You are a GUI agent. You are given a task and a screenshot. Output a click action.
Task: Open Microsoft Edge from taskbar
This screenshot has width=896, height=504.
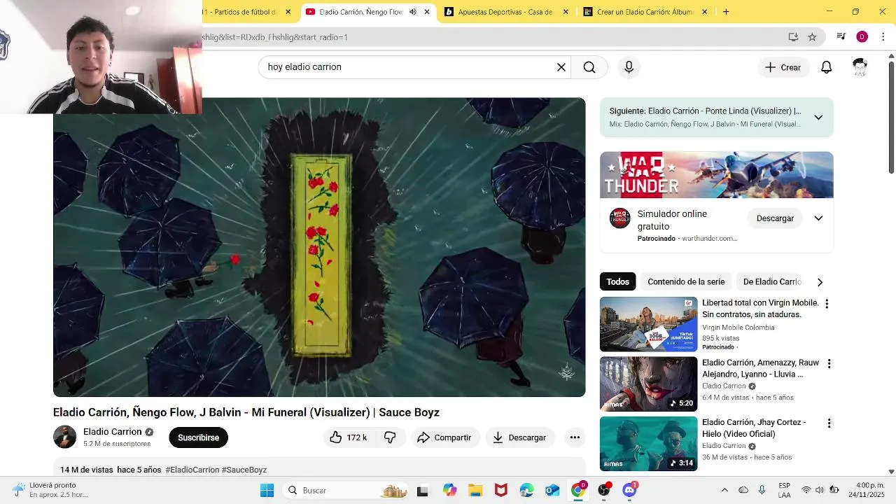pyautogui.click(x=526, y=490)
